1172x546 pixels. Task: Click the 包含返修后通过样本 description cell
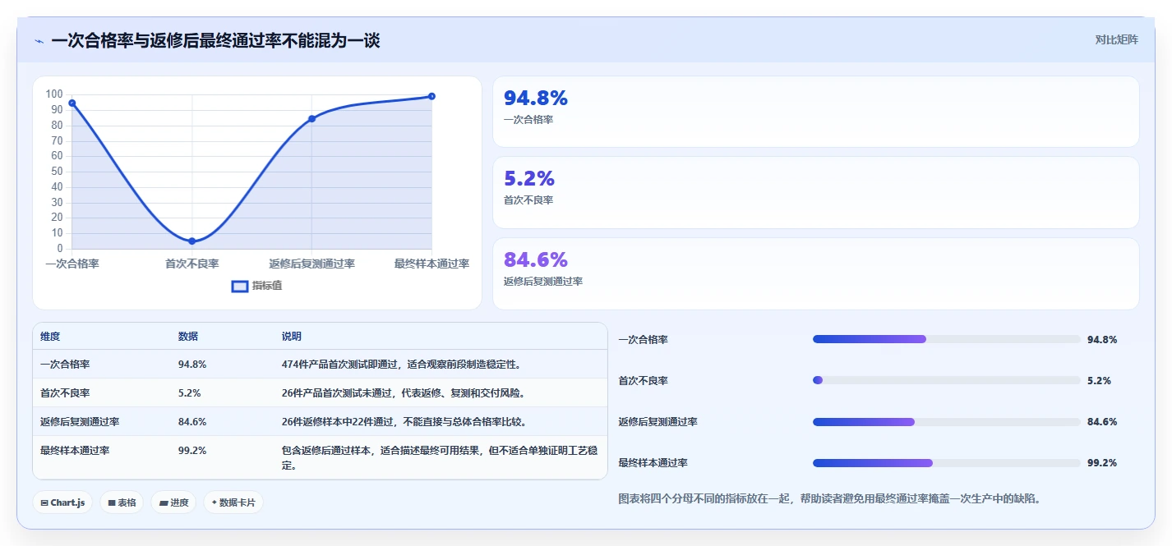[x=440, y=457]
